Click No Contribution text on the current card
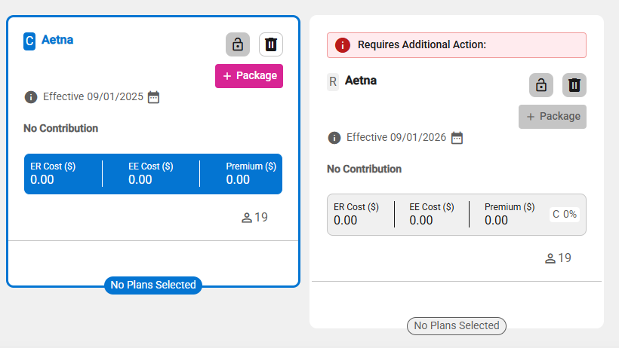 (x=61, y=129)
